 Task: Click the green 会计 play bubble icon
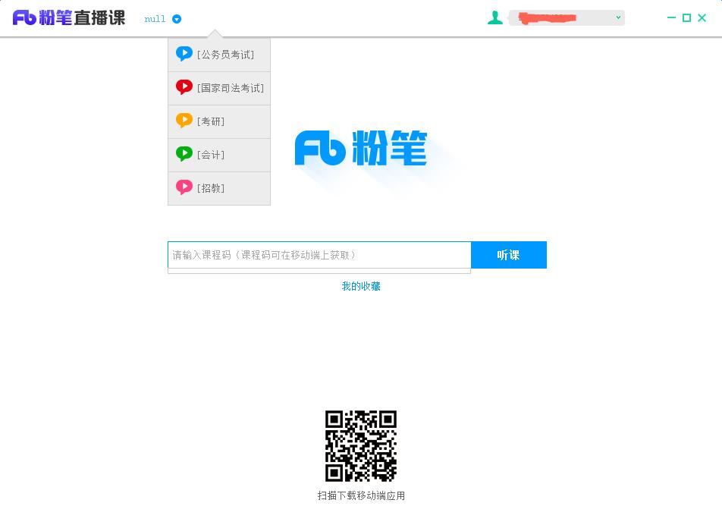click(x=184, y=154)
